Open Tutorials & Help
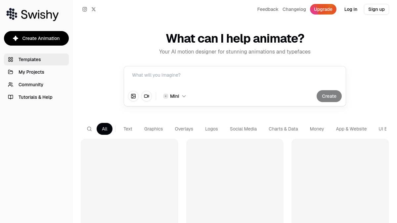397x223 pixels. tap(36, 97)
